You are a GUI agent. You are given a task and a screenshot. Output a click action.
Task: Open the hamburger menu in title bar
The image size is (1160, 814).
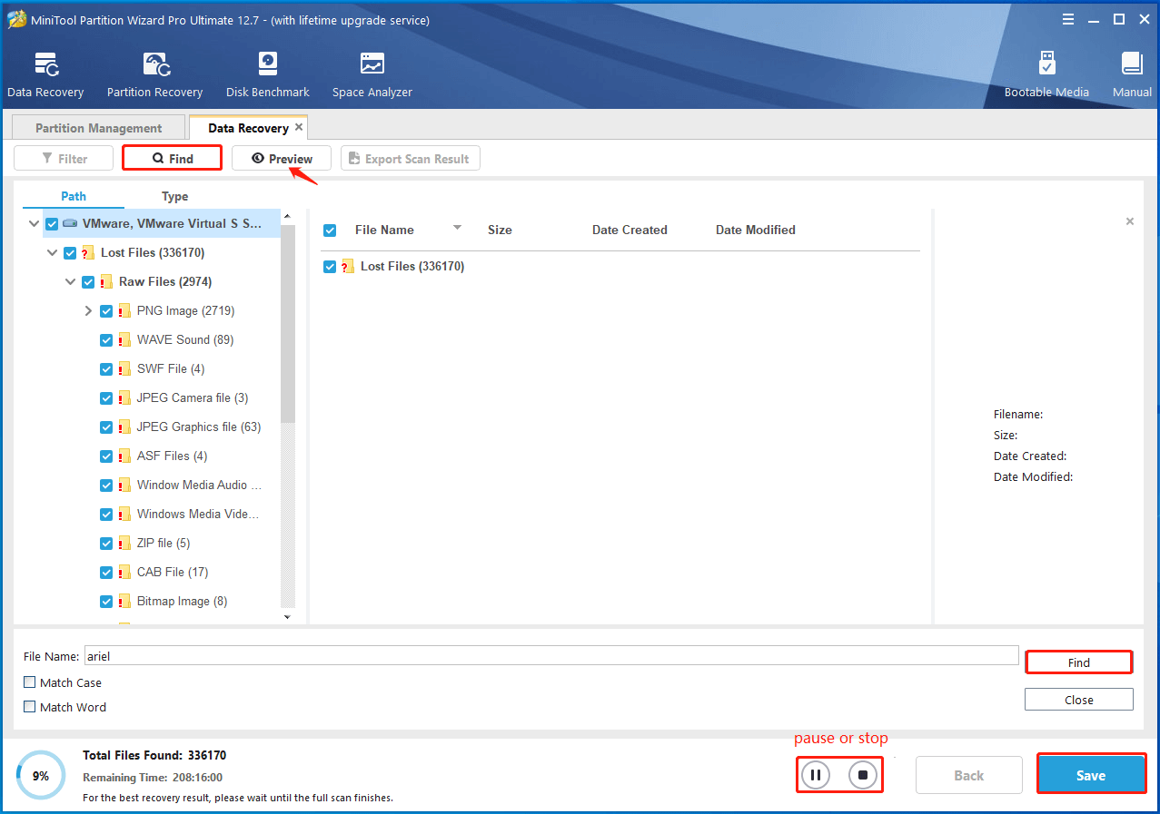coord(1068,19)
